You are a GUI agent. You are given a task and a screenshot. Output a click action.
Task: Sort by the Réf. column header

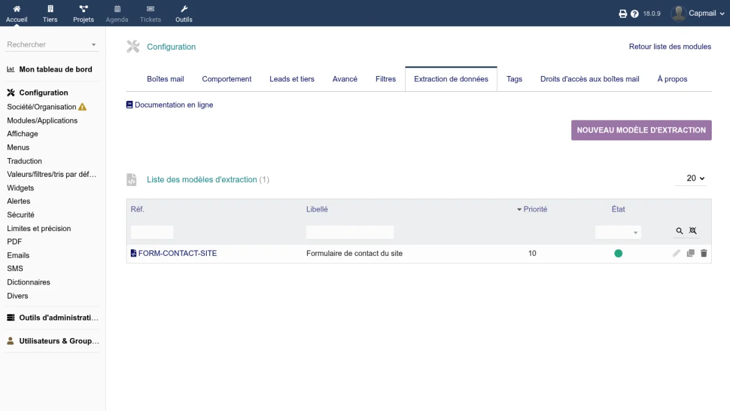click(x=137, y=209)
